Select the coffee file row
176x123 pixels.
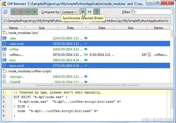pyautogui.click(x=86, y=49)
